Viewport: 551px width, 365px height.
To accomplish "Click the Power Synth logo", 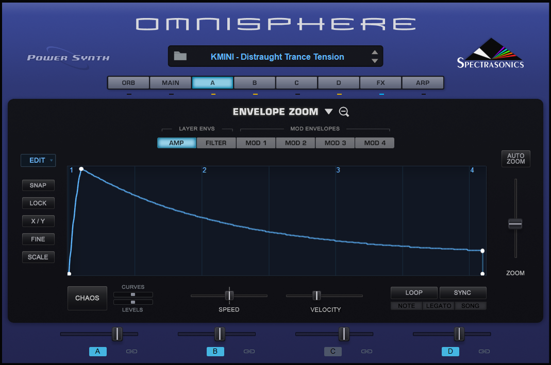I will tap(69, 58).
